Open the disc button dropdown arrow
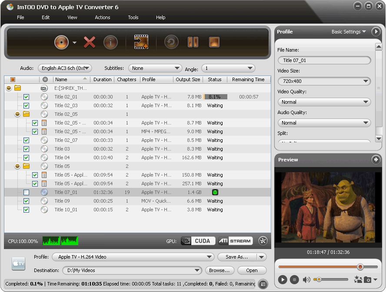Viewport: 386px width, 292px height. coord(75,43)
